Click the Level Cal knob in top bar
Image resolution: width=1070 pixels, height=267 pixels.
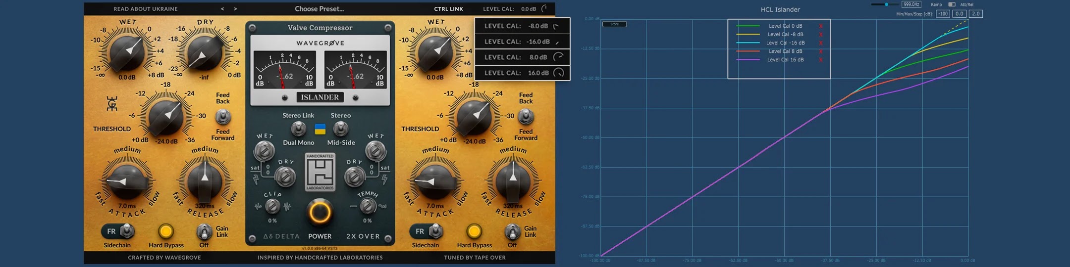[x=545, y=8]
